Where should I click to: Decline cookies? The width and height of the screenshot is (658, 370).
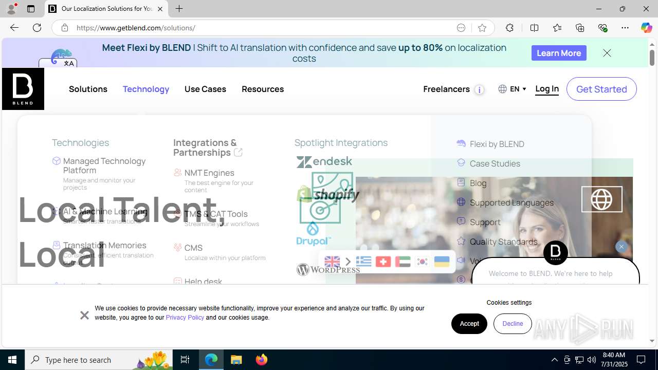click(513, 324)
